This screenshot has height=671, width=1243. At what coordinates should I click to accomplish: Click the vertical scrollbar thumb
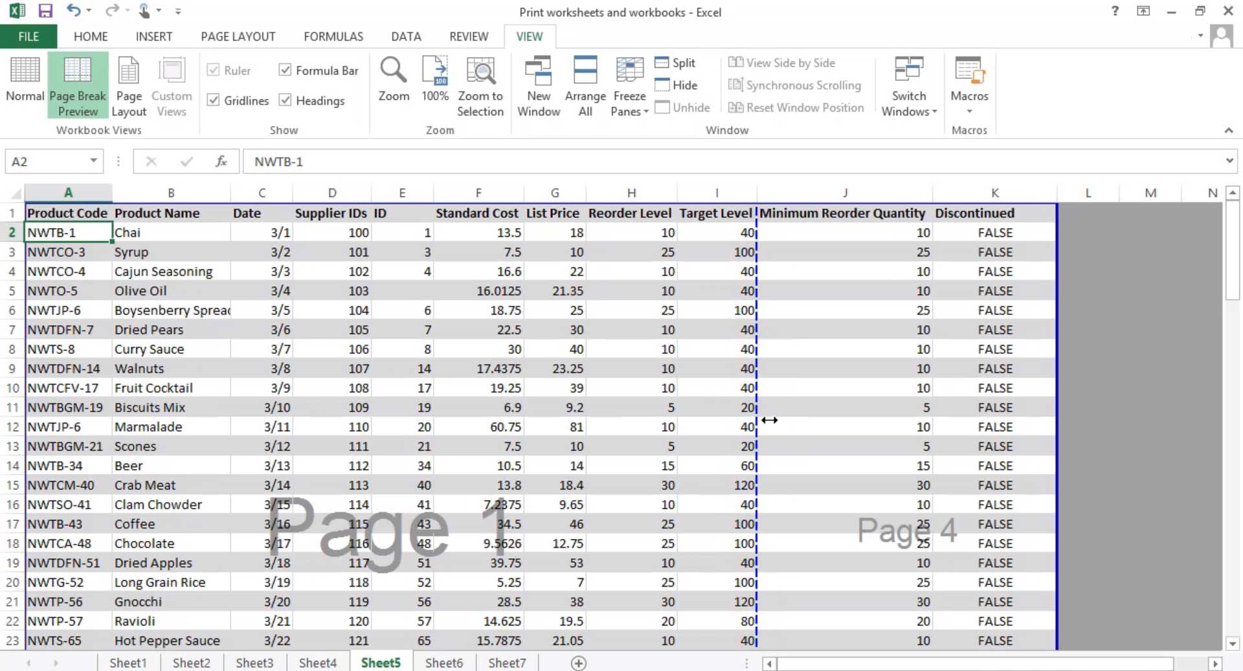1233,250
